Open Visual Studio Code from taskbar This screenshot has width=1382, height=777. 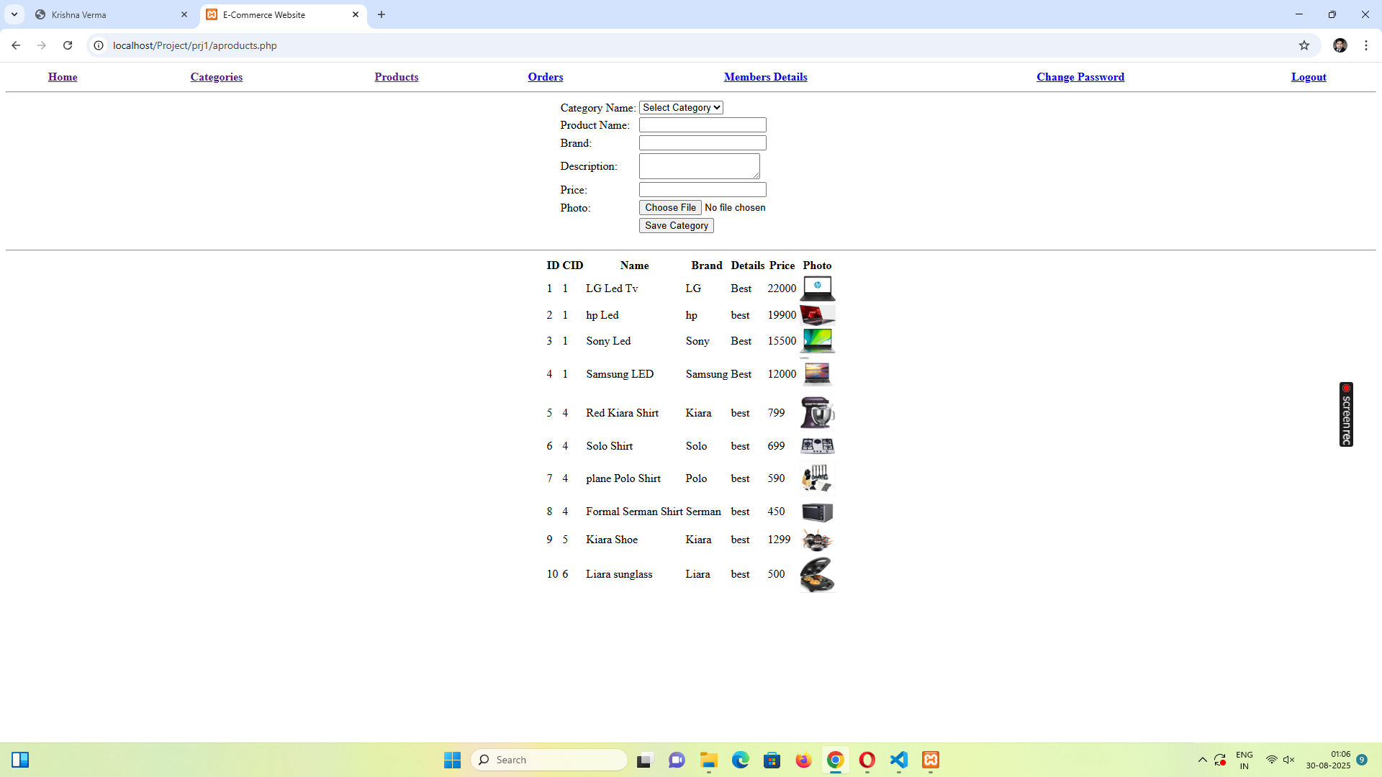click(x=899, y=760)
